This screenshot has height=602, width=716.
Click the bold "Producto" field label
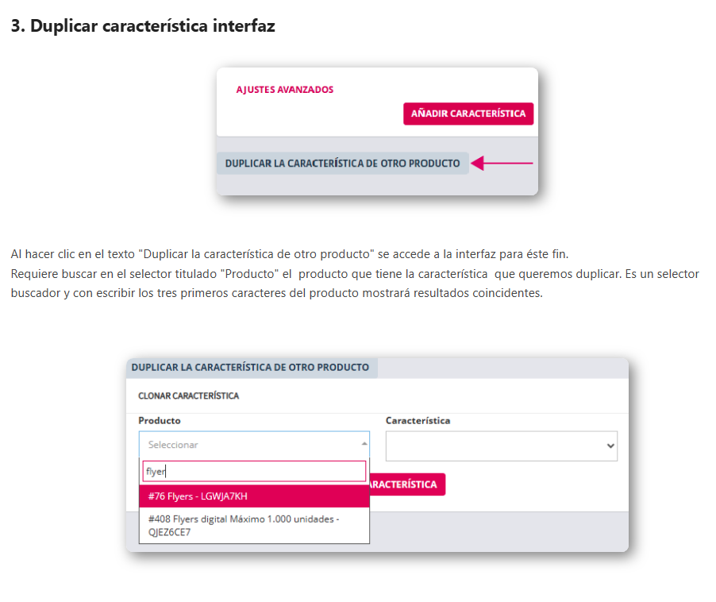click(x=160, y=420)
